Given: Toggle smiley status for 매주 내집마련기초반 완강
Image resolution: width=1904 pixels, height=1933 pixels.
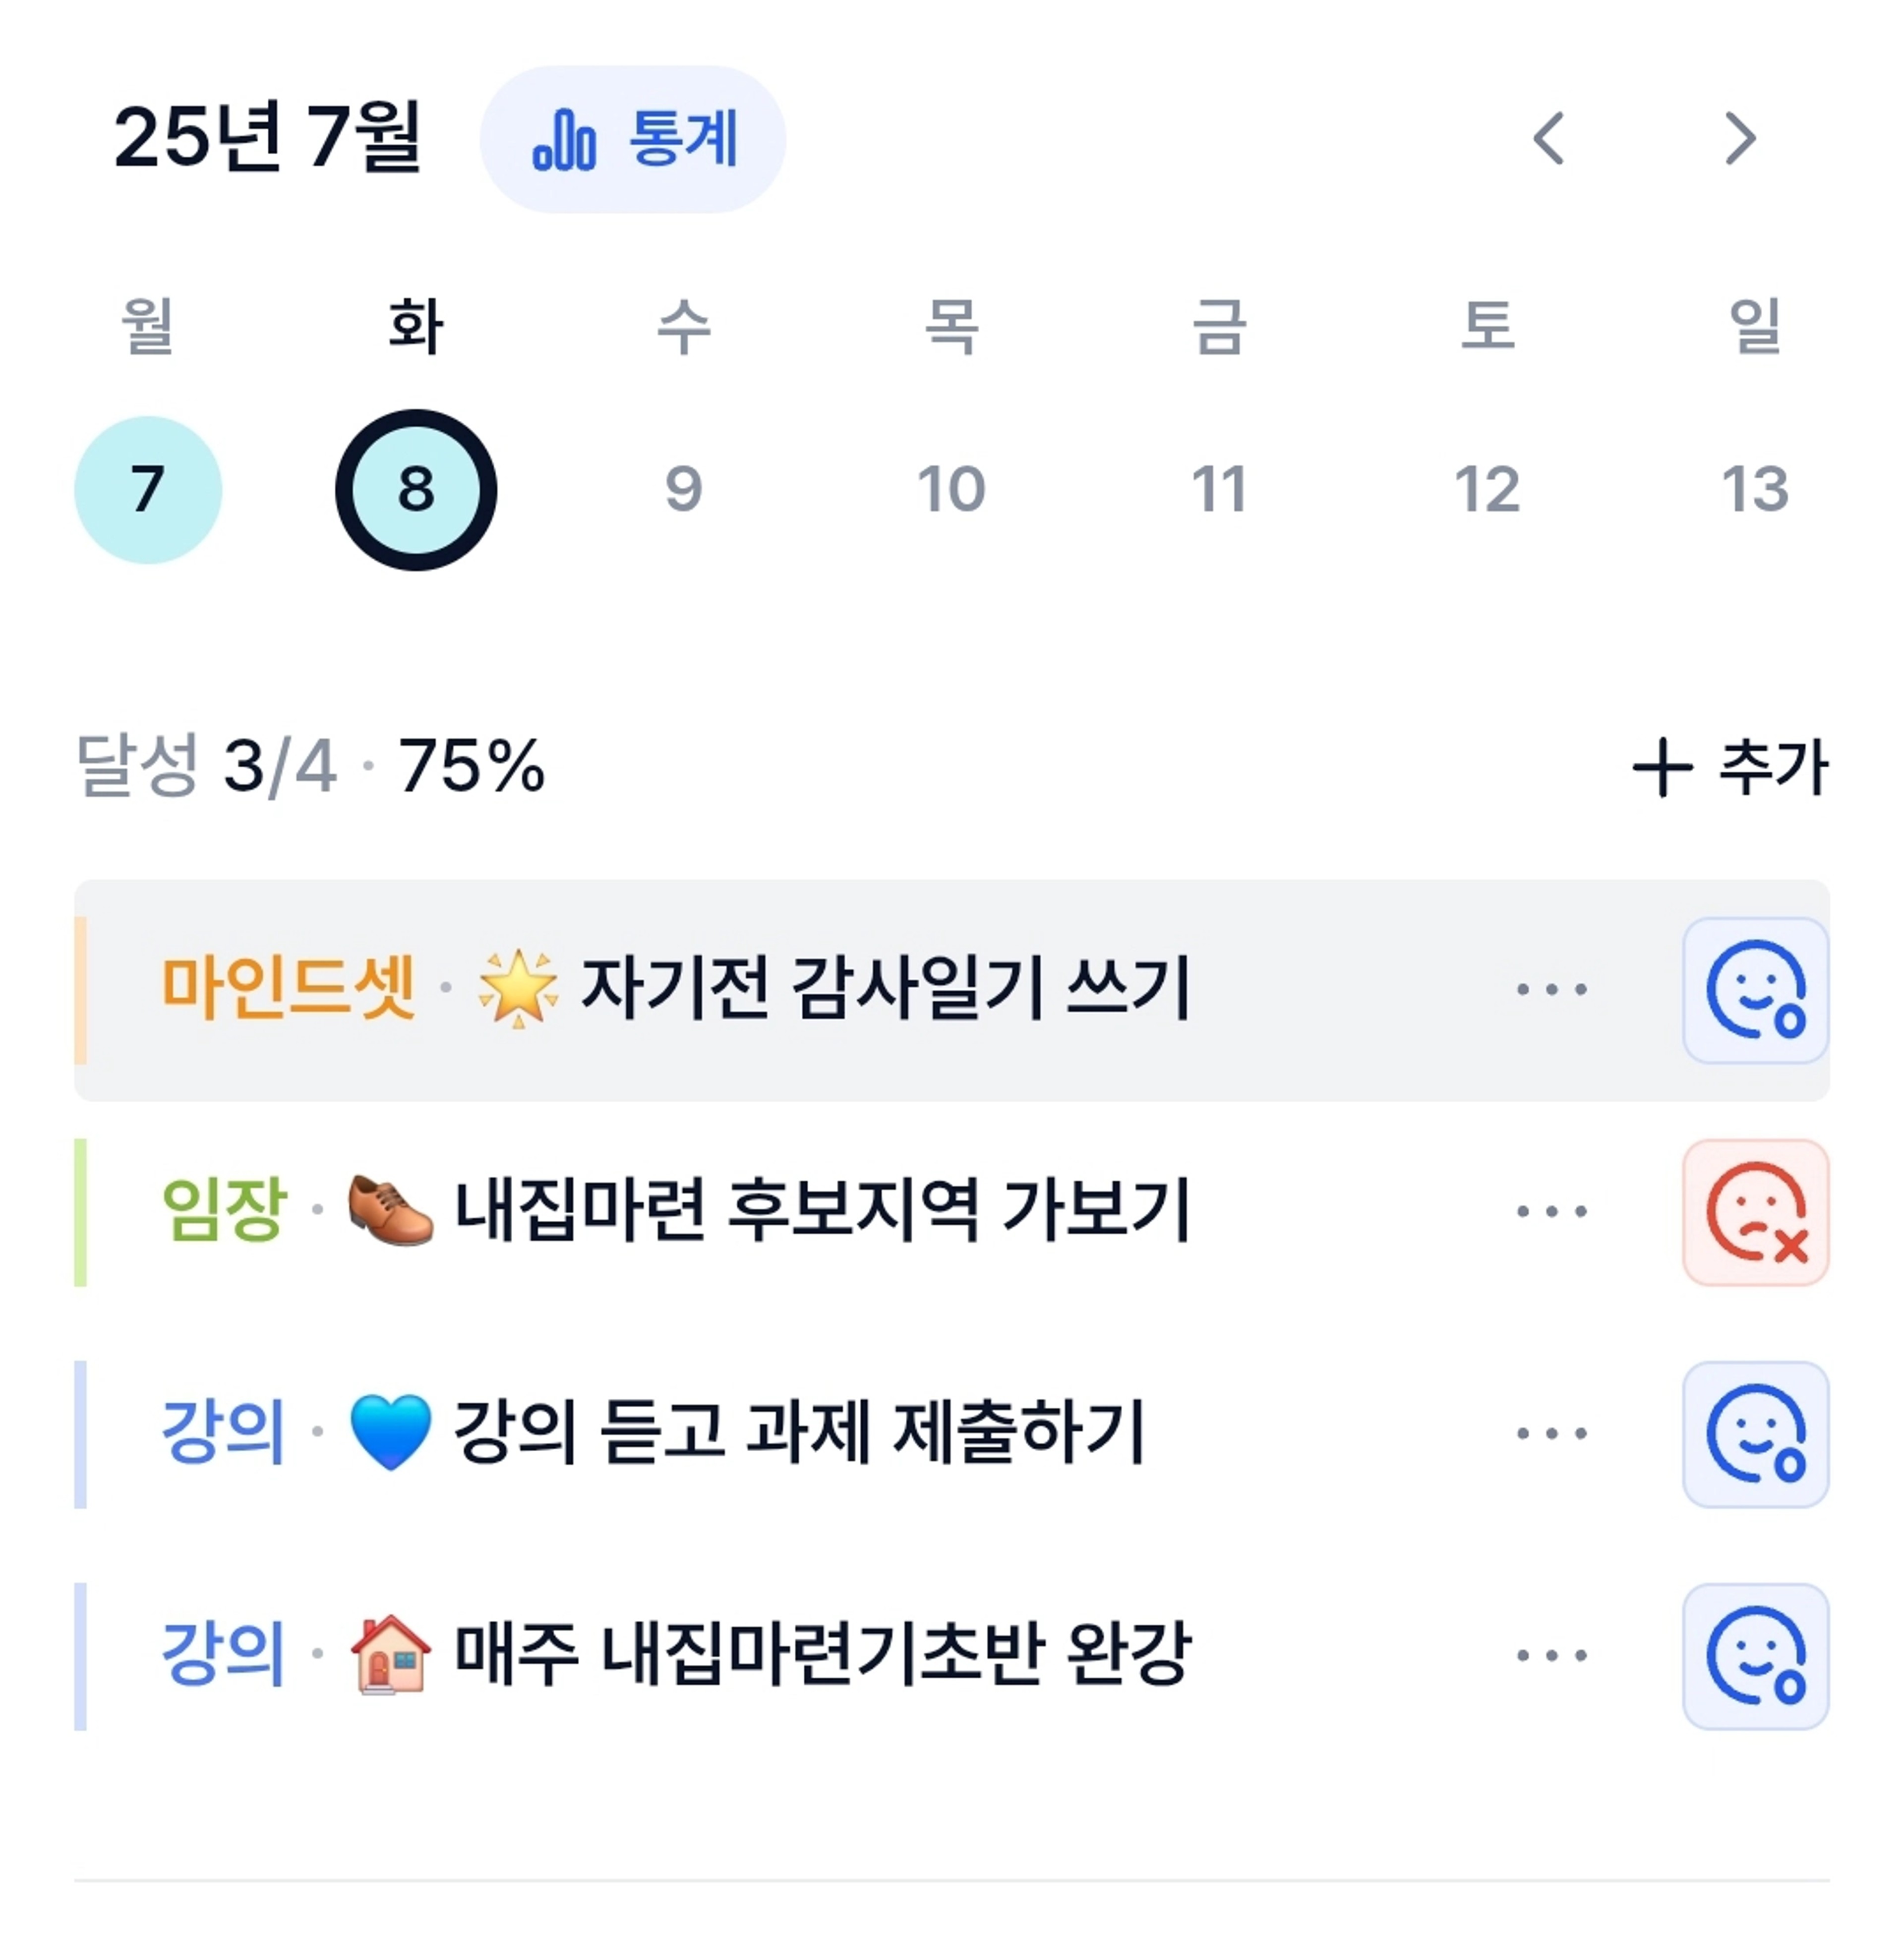Looking at the screenshot, I should point(1756,1656).
